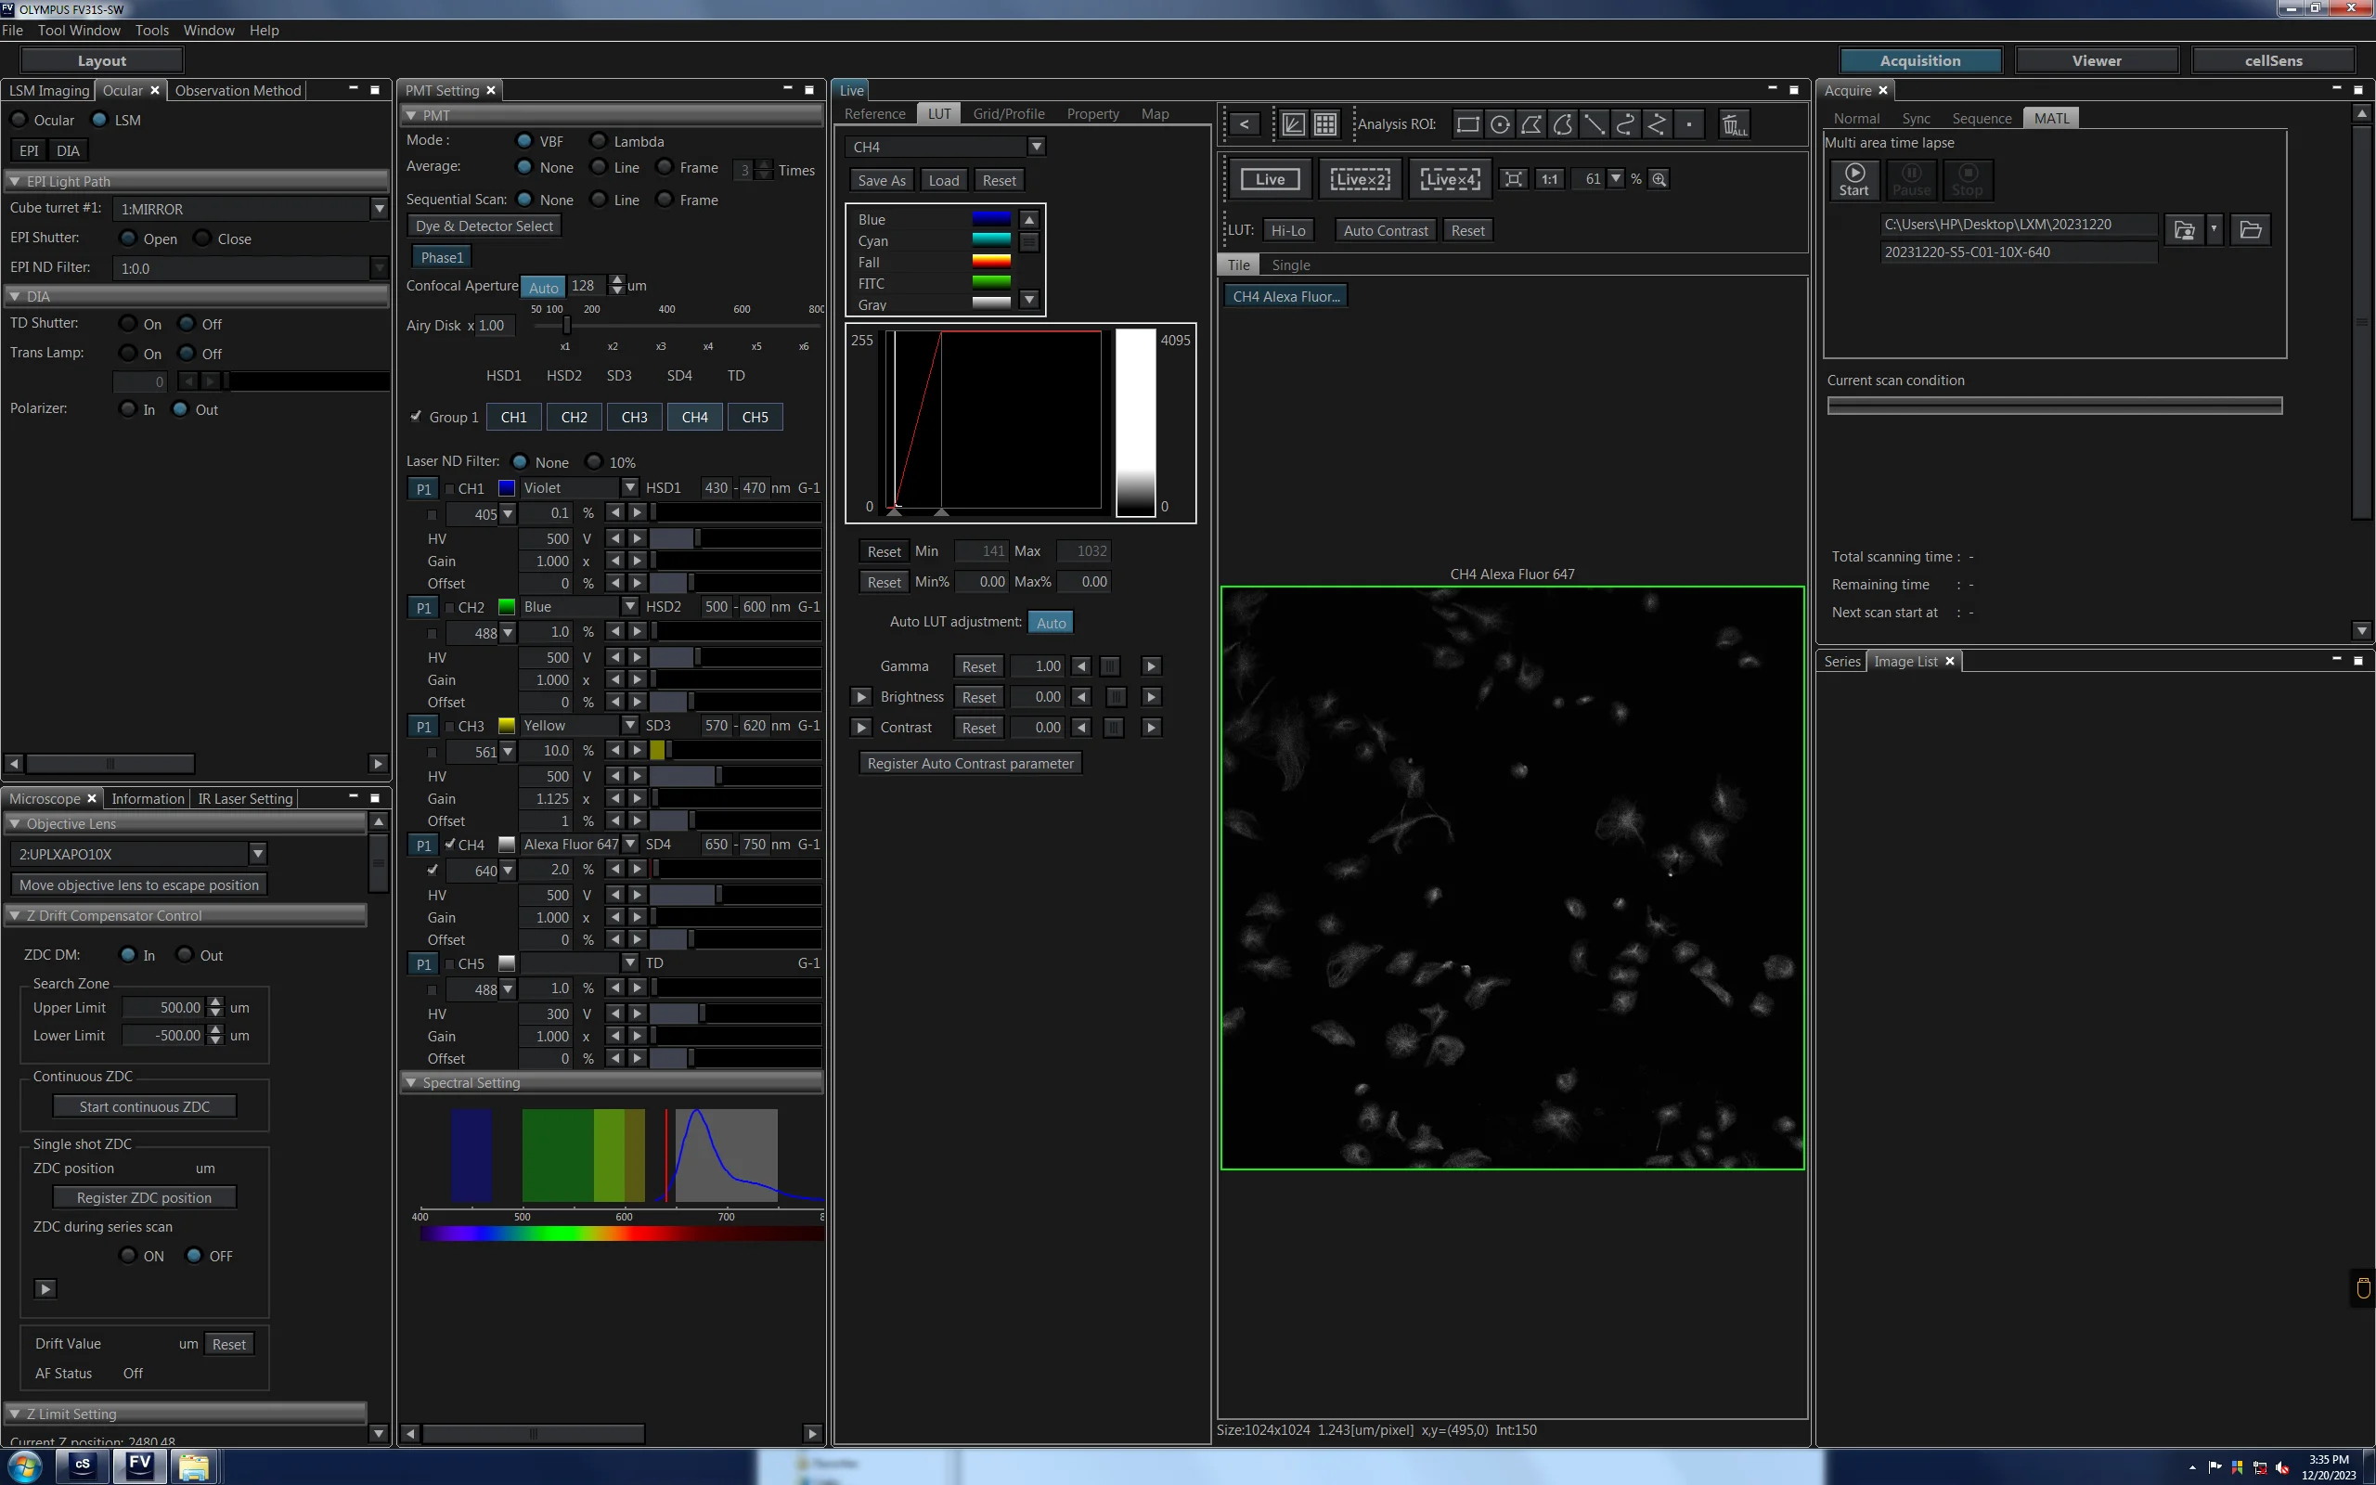The height and width of the screenshot is (1485, 2376).
Task: Open the Objective Lens dropdown
Action: 257,854
